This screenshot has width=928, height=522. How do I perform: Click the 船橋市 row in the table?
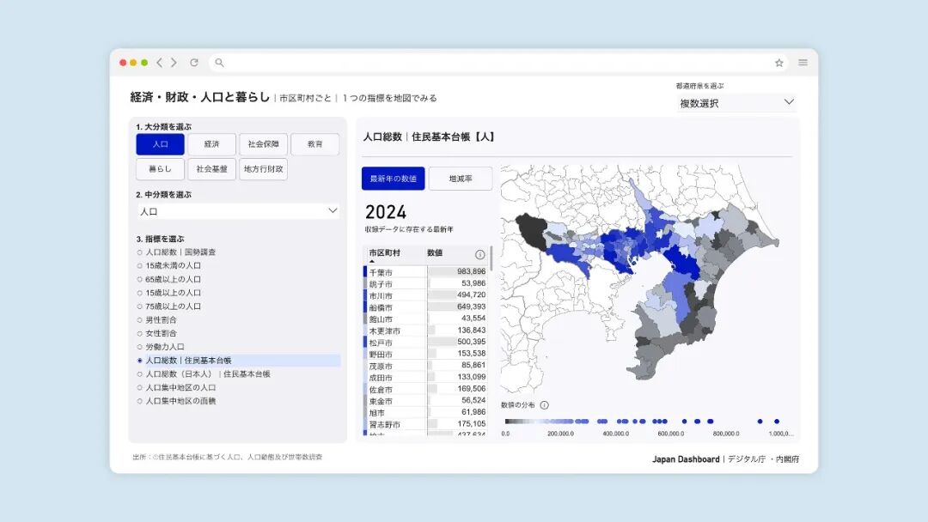click(x=425, y=307)
